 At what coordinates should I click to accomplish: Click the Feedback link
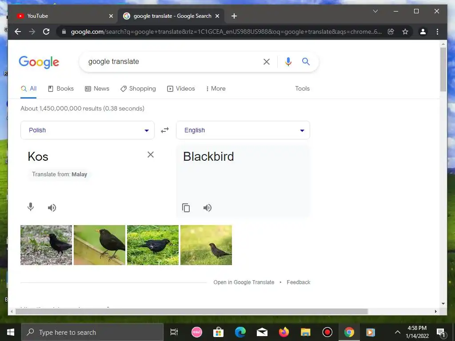298,282
